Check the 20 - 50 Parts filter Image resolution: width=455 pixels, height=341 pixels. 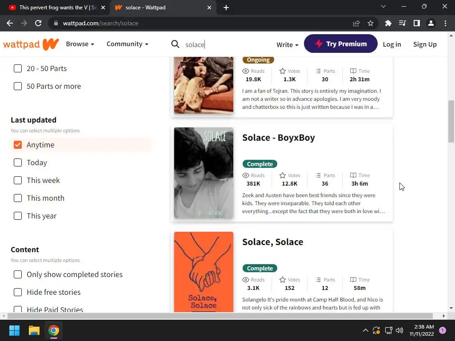click(18, 68)
